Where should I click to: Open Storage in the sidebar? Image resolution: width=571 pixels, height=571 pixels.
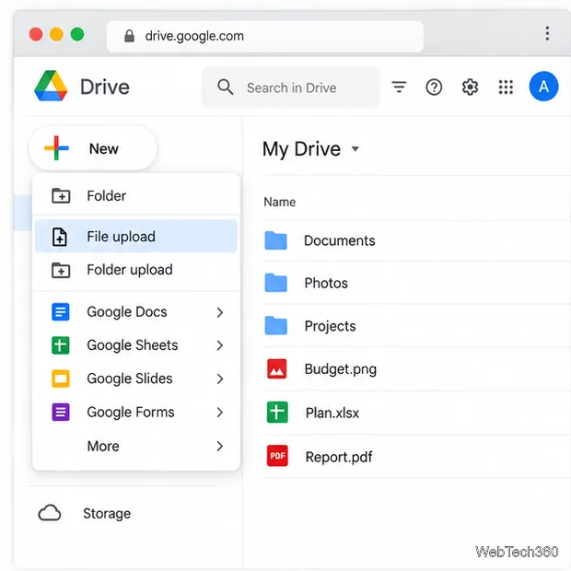(107, 514)
